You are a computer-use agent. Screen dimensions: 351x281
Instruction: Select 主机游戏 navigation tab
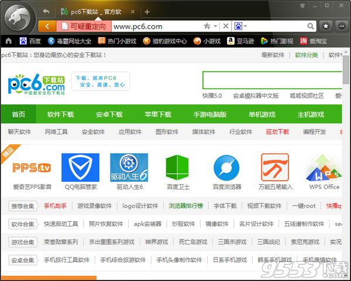click(311, 114)
